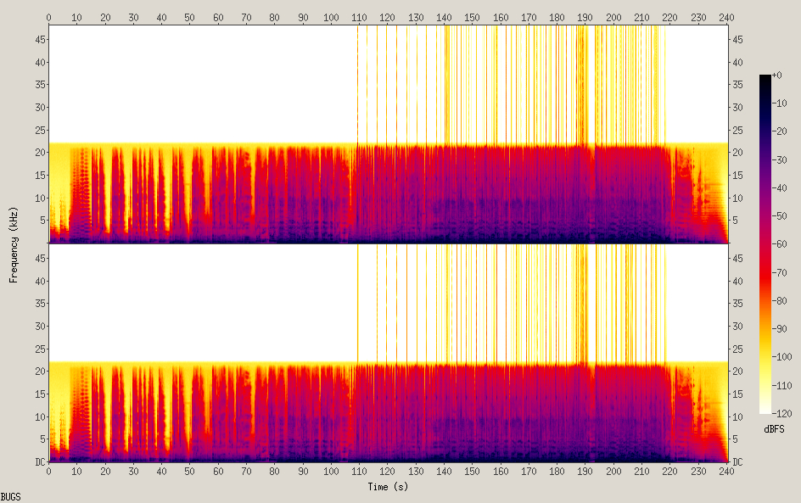Click the vertical color gradient bar
The width and height of the screenshot is (801, 503).
(x=765, y=244)
